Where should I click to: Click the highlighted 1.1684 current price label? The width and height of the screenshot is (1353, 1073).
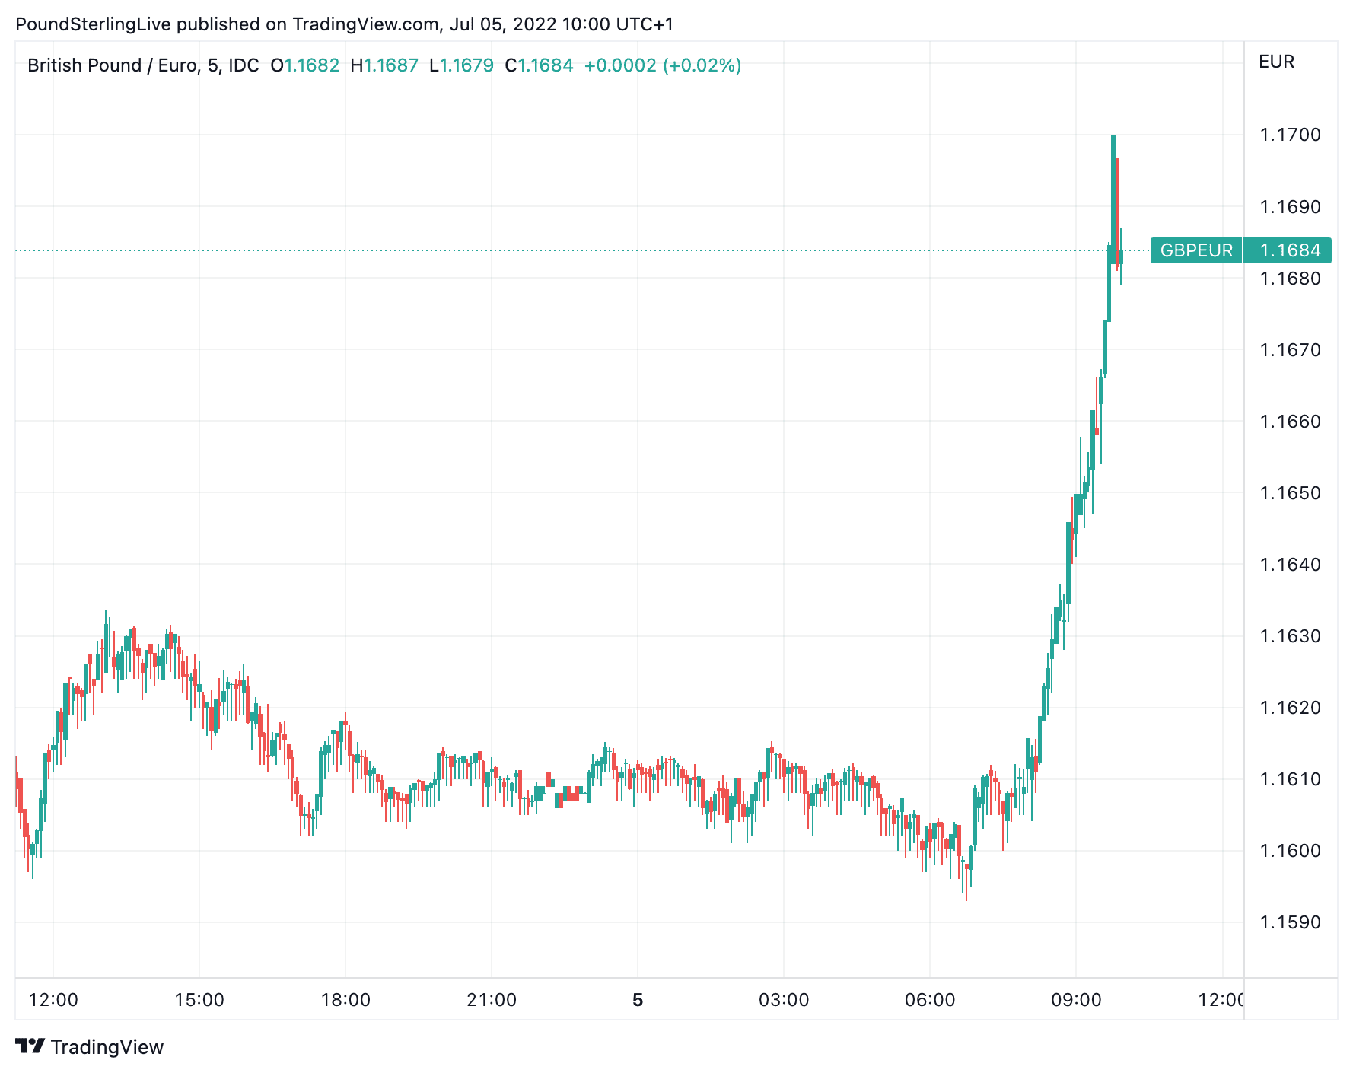coord(1290,250)
